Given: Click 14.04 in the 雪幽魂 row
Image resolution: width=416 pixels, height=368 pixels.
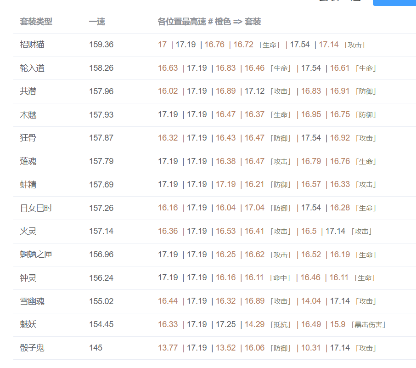Looking at the screenshot, I should pos(311,301).
